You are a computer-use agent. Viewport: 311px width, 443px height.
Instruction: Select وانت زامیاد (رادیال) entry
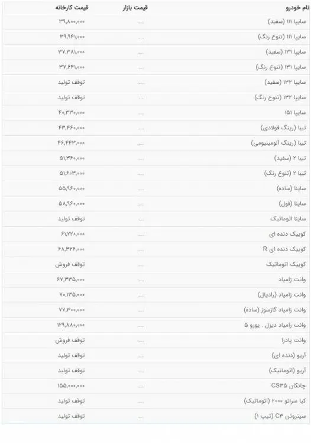[281, 295]
